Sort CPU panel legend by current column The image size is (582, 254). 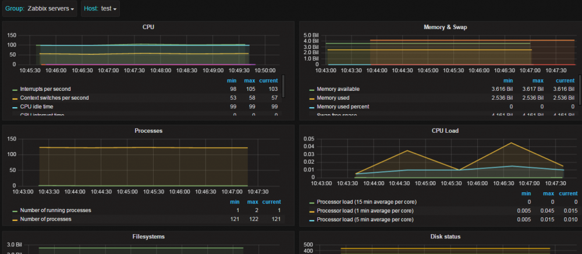pyautogui.click(x=268, y=80)
